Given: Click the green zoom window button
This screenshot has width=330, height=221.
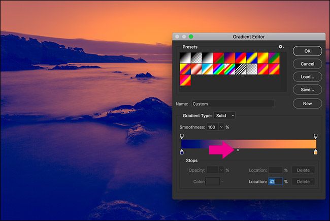Looking at the screenshot, I should [191, 37].
